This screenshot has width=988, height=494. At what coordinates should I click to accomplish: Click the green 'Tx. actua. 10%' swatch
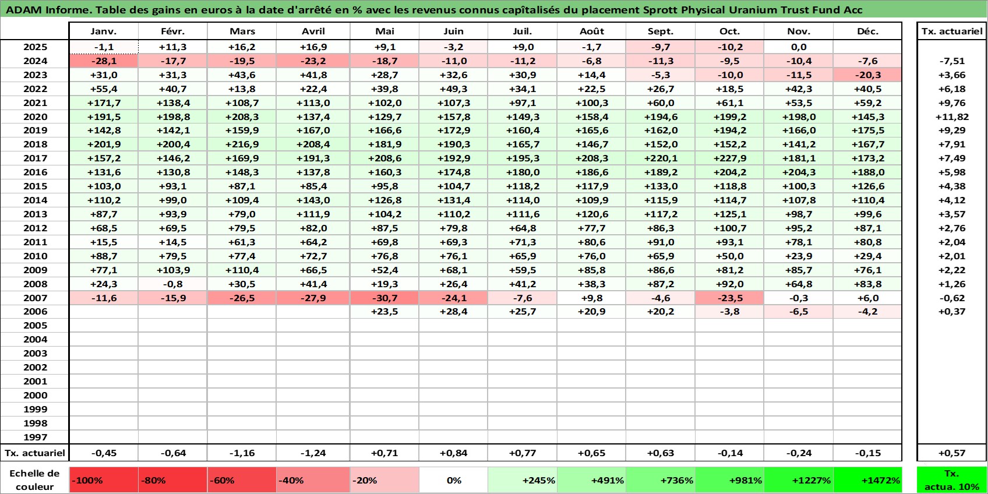click(x=952, y=480)
